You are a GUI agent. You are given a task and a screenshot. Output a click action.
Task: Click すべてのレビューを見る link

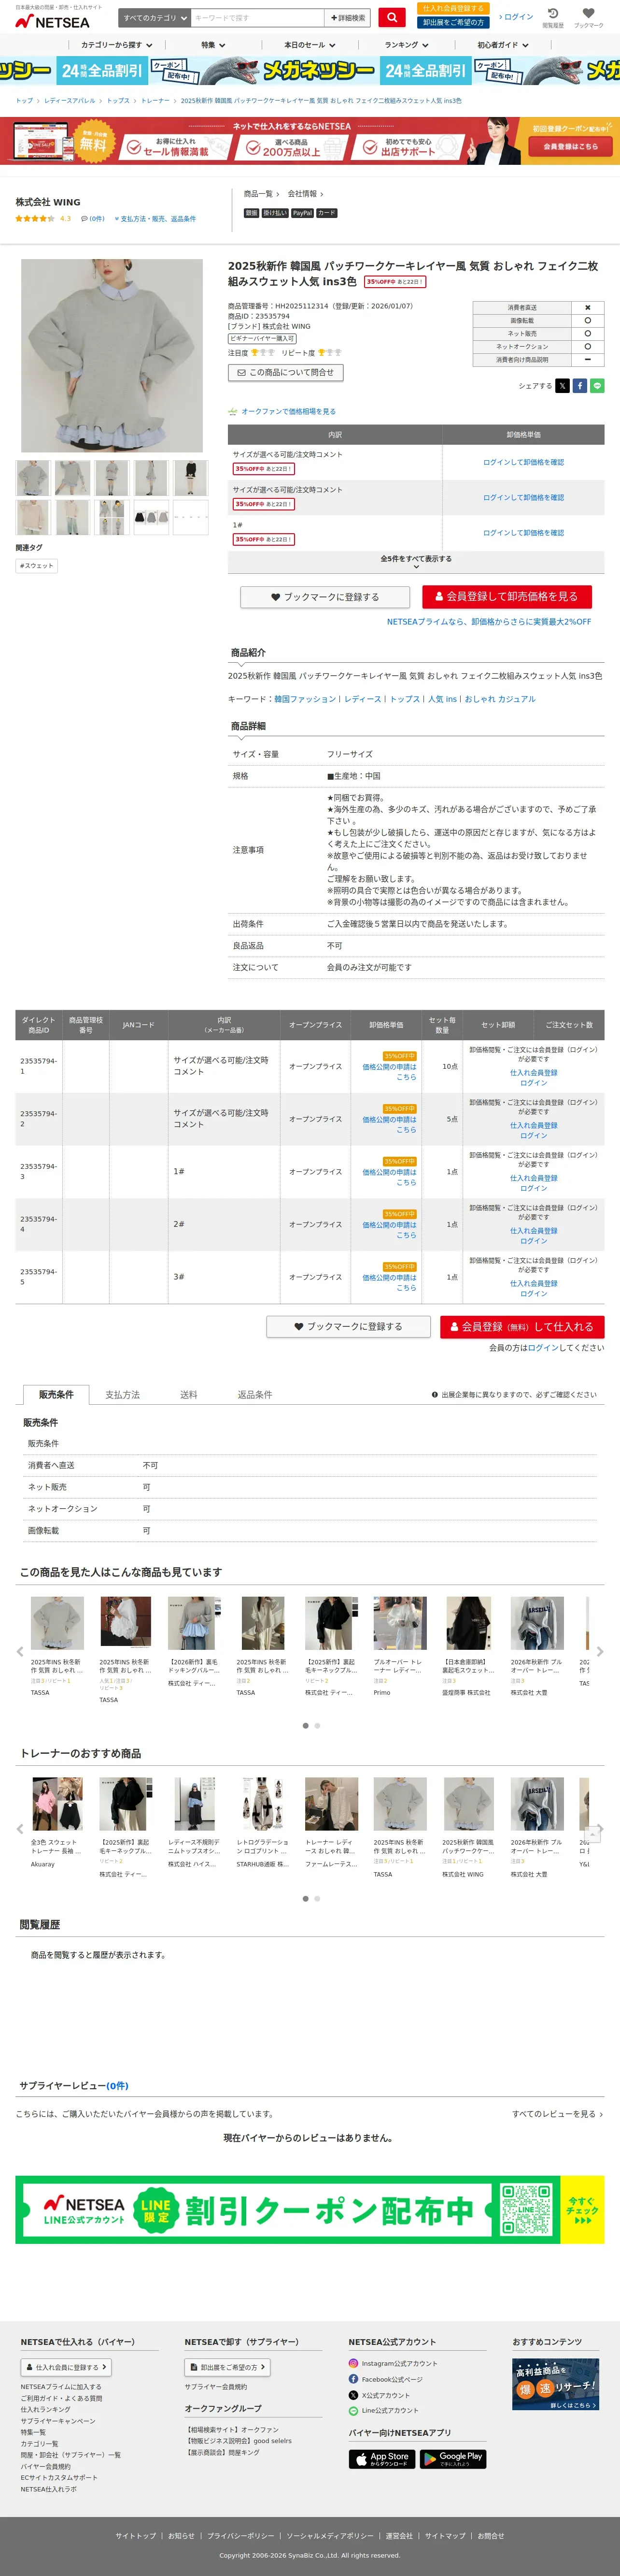click(557, 2113)
